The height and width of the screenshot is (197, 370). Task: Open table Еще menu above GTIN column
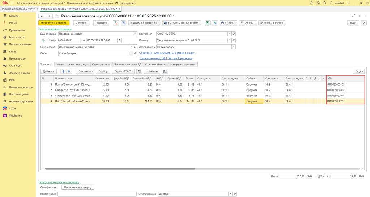358,71
